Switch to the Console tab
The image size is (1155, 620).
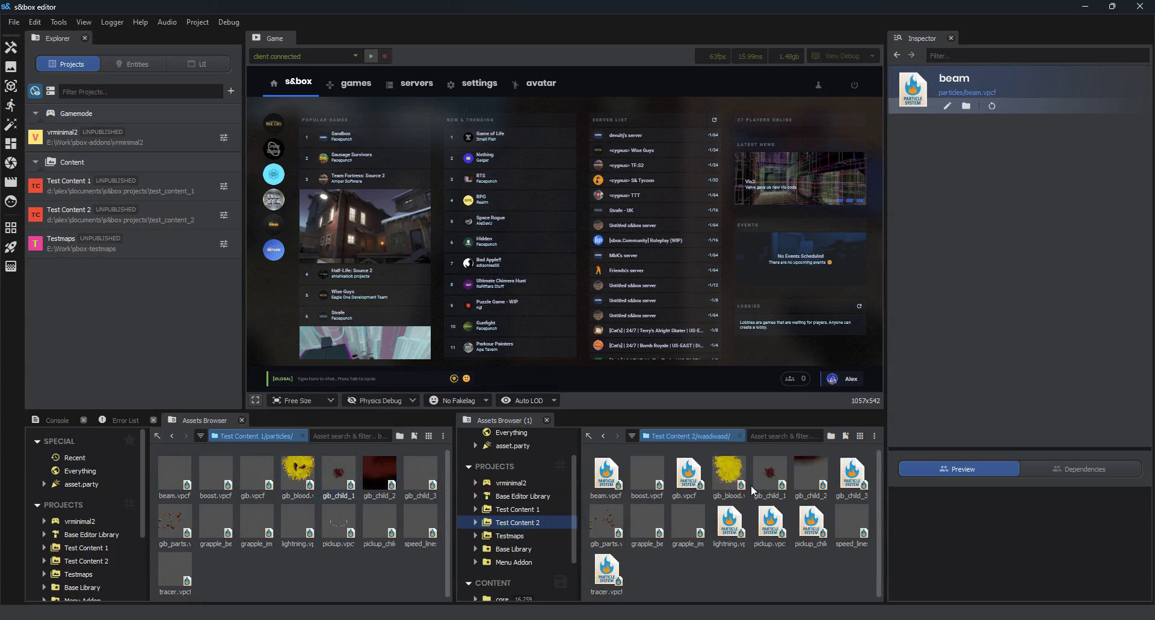(x=57, y=421)
